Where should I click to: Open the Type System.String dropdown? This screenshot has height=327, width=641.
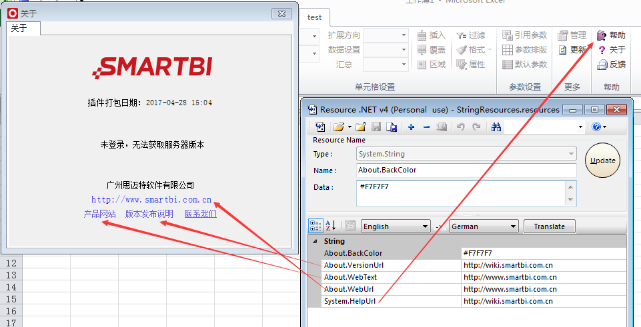466,154
